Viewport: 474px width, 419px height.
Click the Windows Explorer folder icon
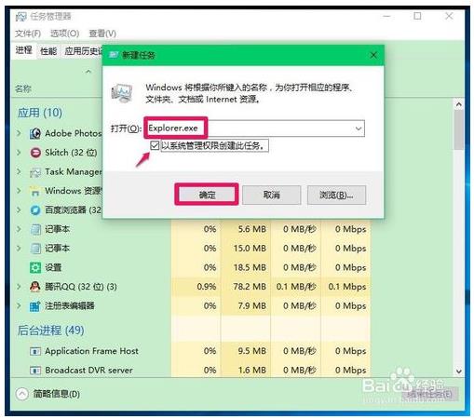click(35, 191)
